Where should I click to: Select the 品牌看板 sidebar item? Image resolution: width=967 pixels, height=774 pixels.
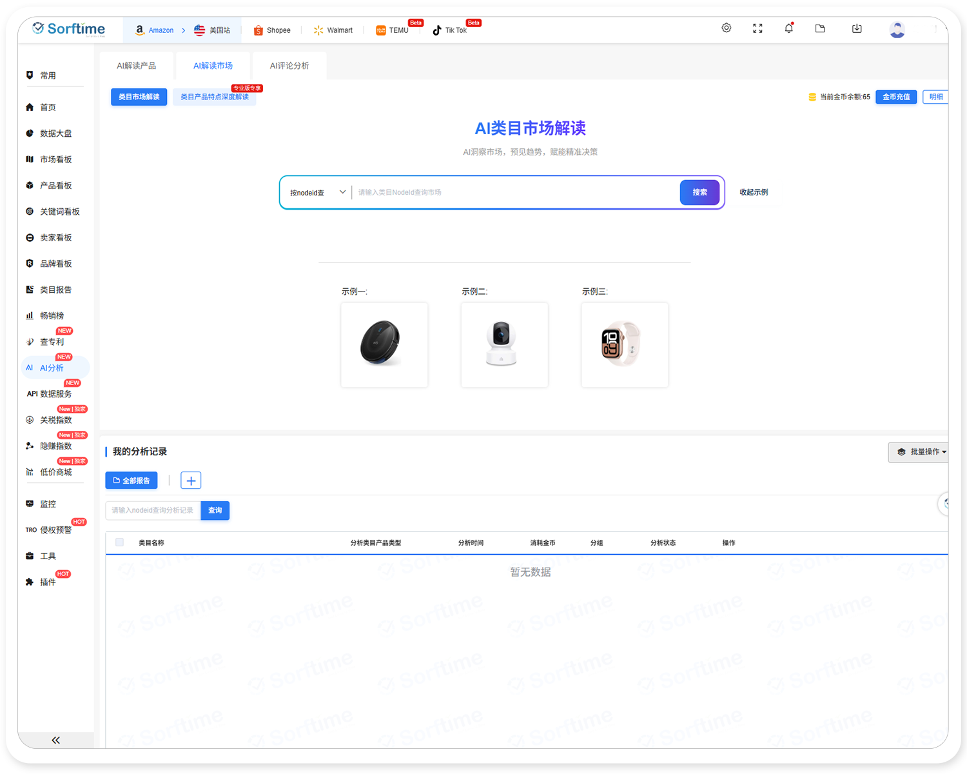[54, 263]
